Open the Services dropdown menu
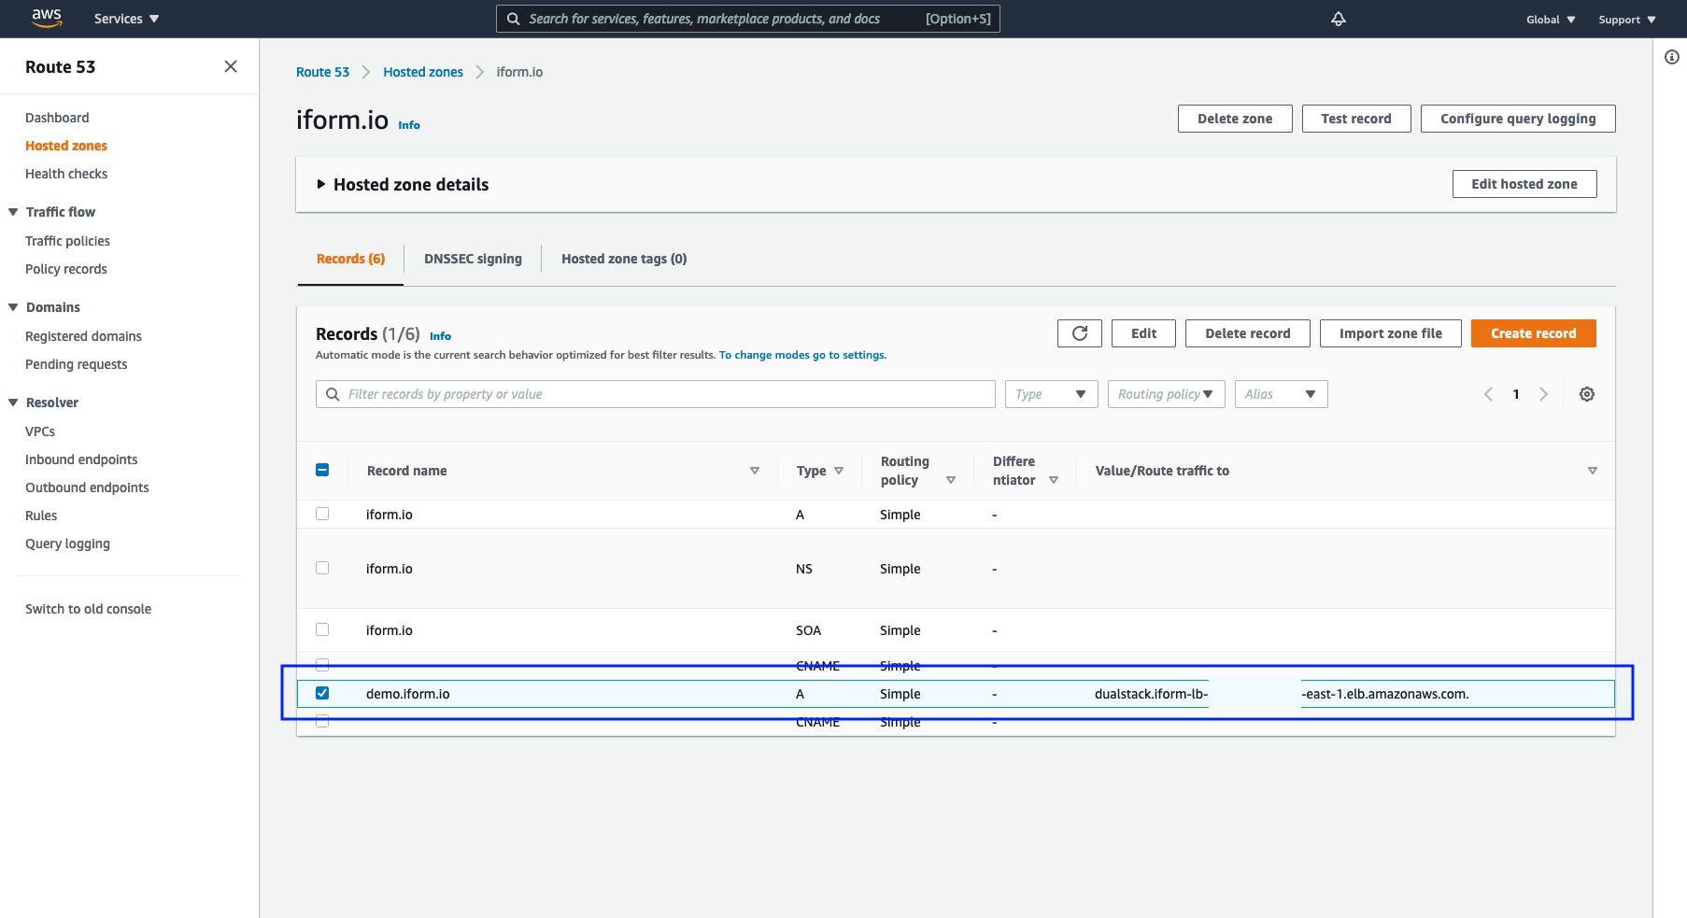1687x918 pixels. pos(126,19)
